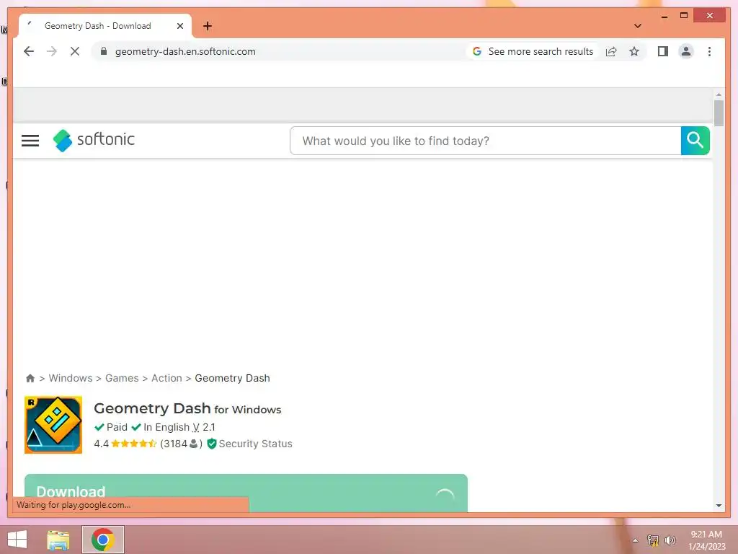738x554 pixels.
Task: Click the Security Status shield icon
Action: coord(212,444)
